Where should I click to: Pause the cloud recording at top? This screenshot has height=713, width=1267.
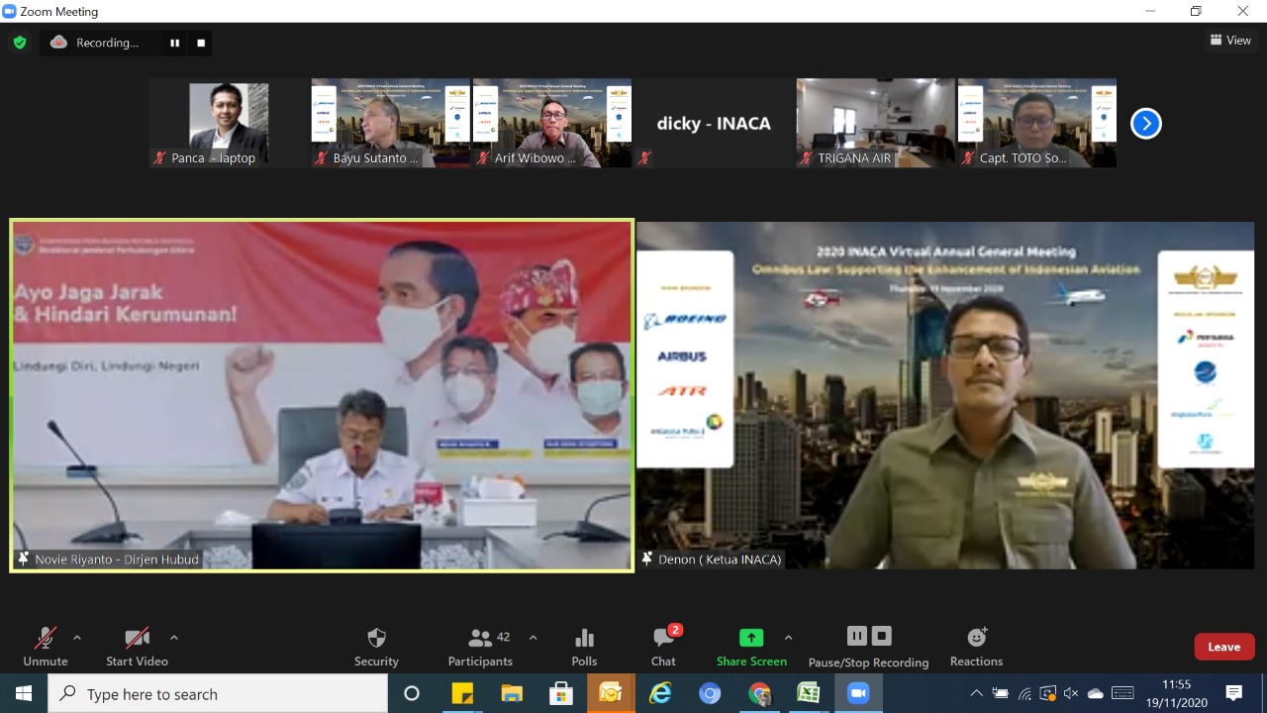(x=175, y=43)
